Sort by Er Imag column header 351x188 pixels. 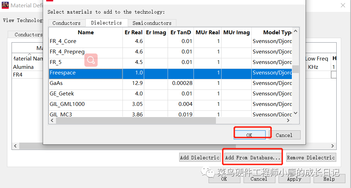pos(156,32)
